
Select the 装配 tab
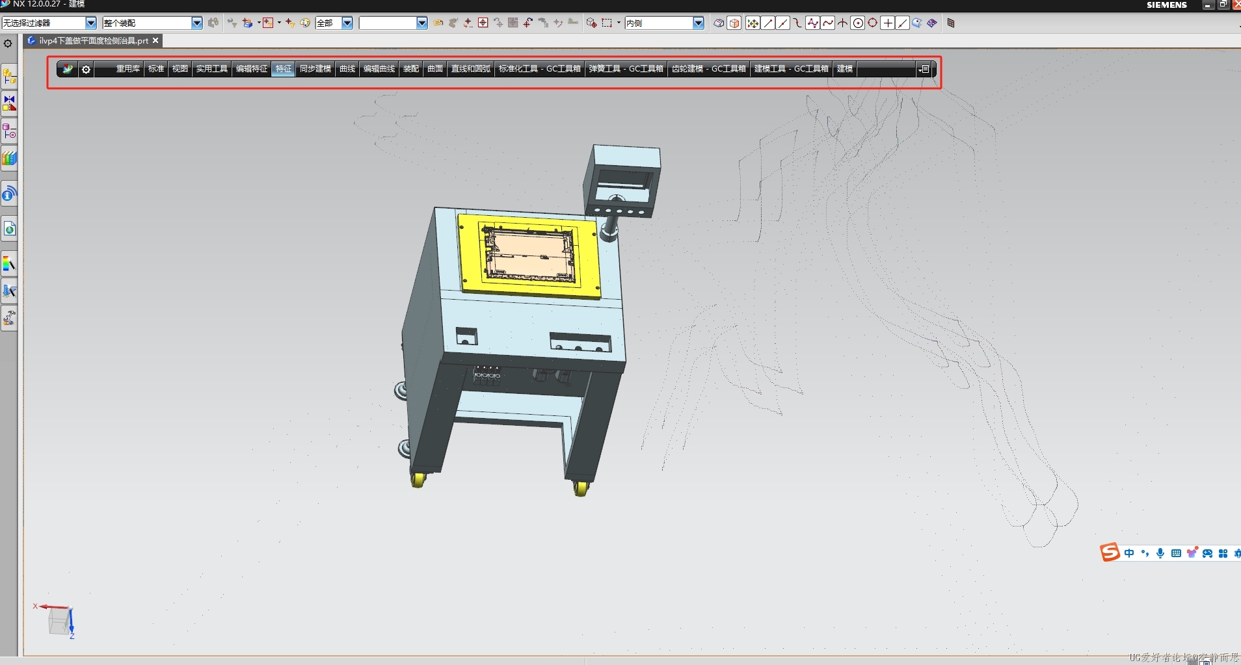coord(411,69)
